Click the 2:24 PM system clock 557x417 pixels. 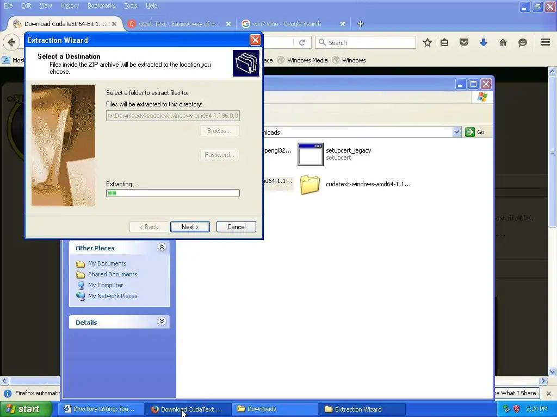click(537, 409)
